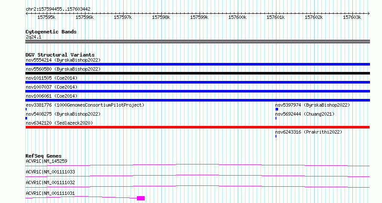This screenshot has height=203, width=382.
Task: Click the 157596k ruler position
Action: point(85,17)
